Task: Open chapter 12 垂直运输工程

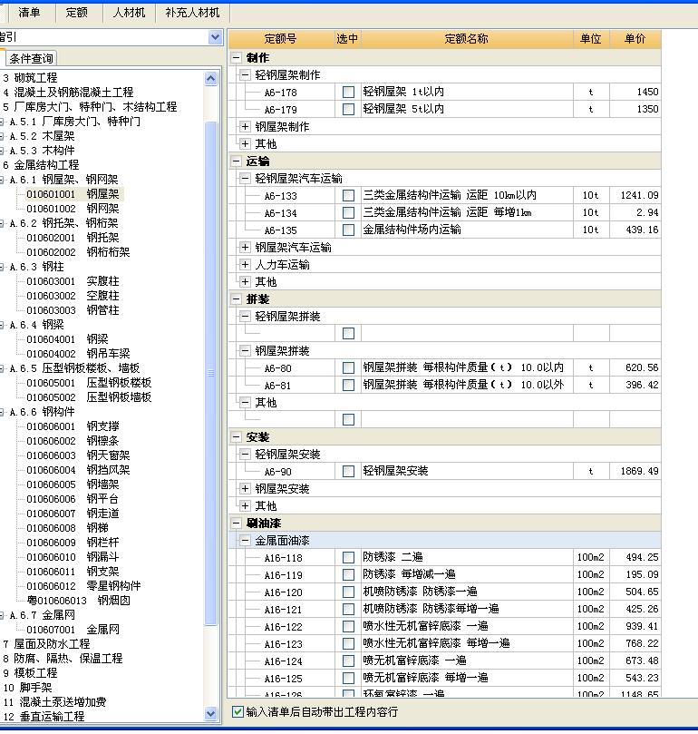Action: pyautogui.click(x=44, y=716)
